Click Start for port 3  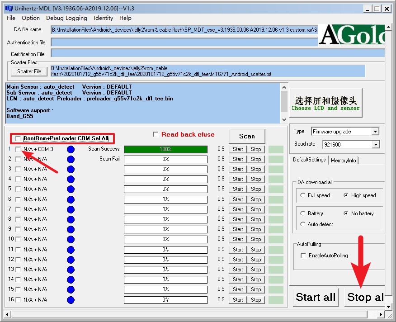point(238,169)
